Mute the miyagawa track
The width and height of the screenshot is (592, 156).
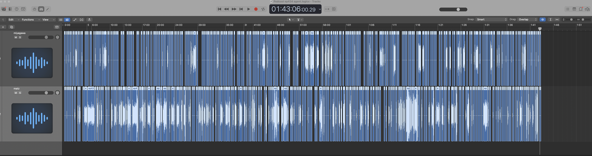(x=16, y=38)
